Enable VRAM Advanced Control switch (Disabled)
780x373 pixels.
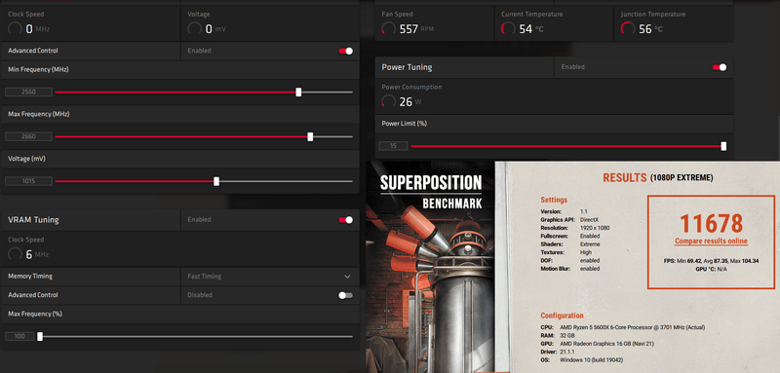coord(346,295)
